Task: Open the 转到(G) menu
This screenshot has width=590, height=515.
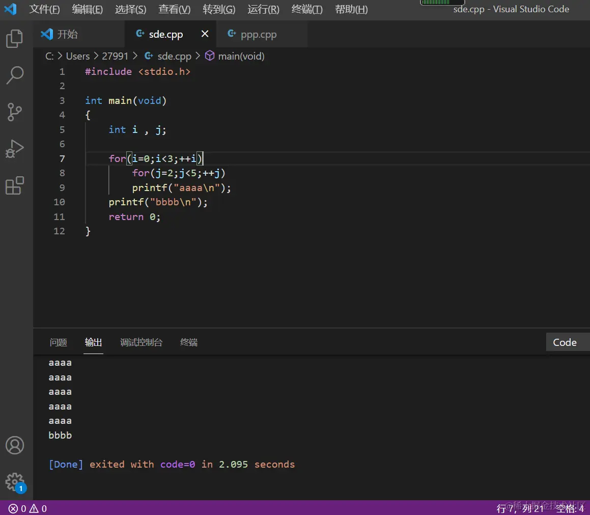Action: [x=218, y=9]
